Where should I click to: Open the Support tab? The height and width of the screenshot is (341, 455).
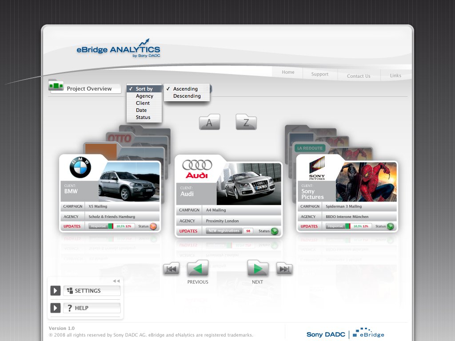pyautogui.click(x=320, y=74)
